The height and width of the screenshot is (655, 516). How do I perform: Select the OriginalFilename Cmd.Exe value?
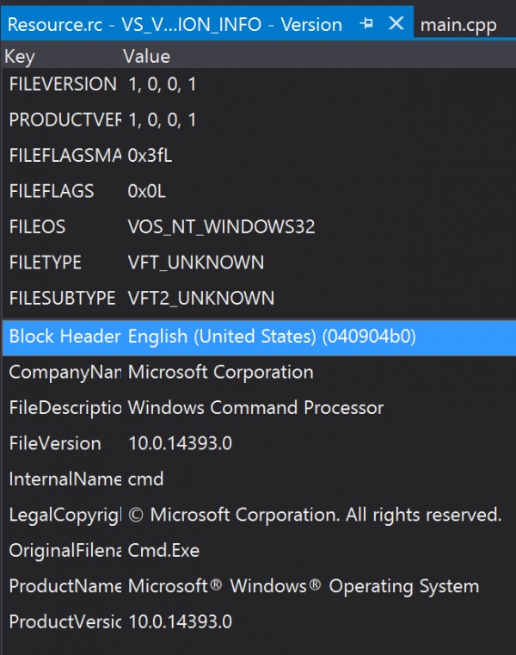163,551
